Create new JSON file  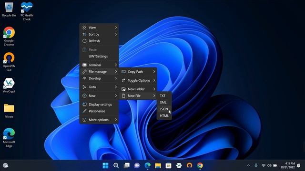[x=164, y=109]
